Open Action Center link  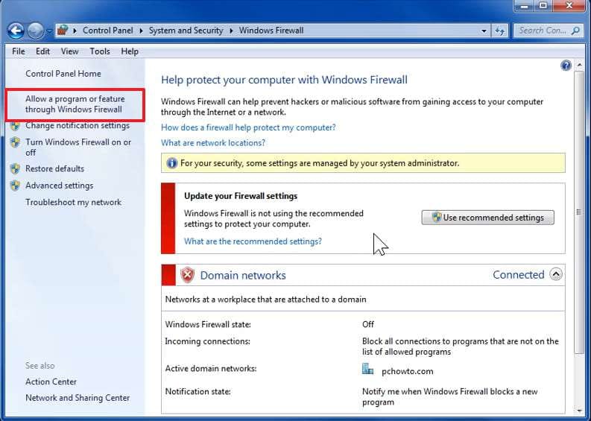pyautogui.click(x=51, y=382)
